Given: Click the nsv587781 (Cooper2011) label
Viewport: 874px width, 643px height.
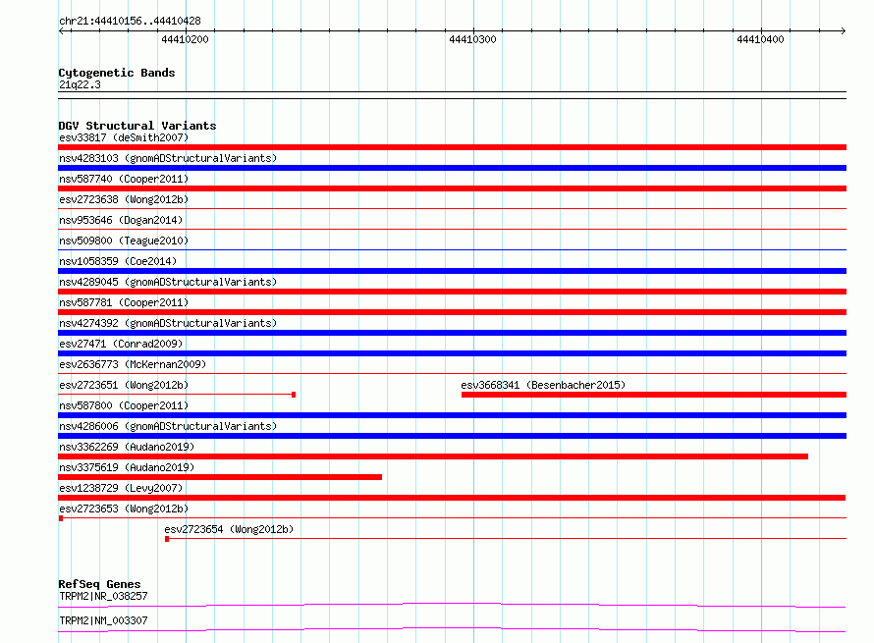Looking at the screenshot, I should [x=124, y=302].
